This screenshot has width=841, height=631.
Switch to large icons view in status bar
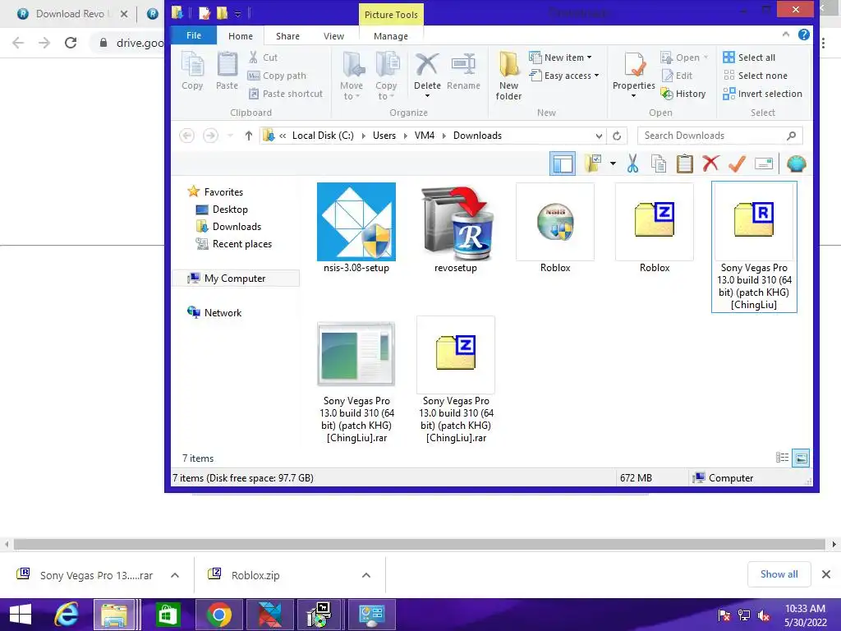point(801,458)
